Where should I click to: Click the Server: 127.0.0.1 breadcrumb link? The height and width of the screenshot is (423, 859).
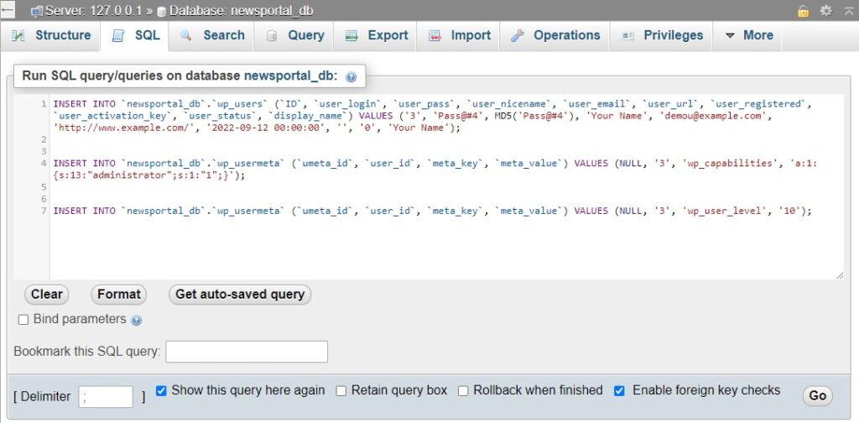pyautogui.click(x=88, y=11)
